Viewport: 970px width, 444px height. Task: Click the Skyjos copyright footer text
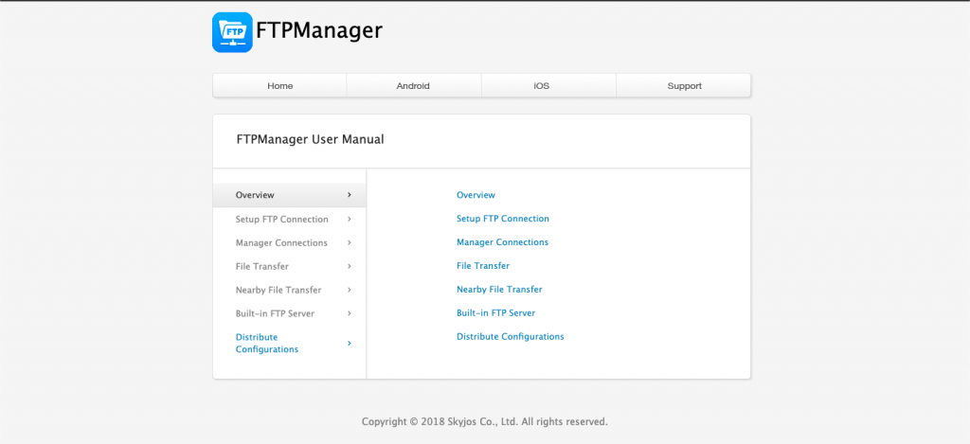(x=485, y=421)
